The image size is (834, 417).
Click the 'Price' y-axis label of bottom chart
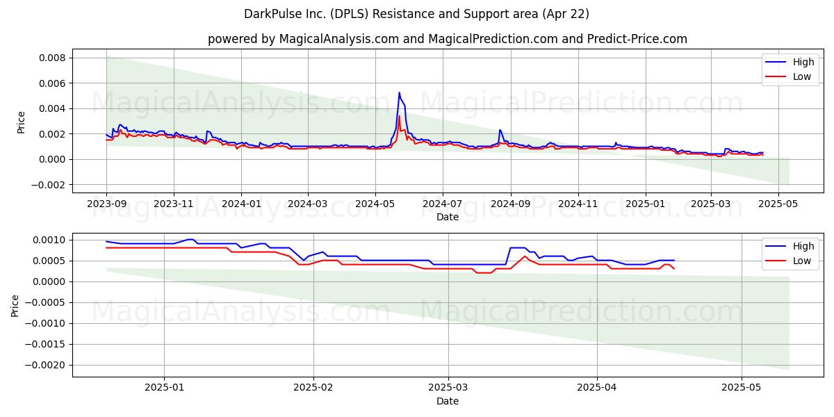15,306
